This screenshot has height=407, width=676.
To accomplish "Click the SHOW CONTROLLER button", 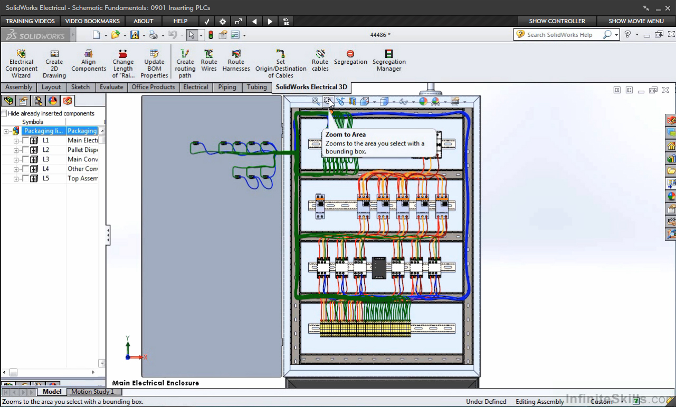I will [557, 21].
